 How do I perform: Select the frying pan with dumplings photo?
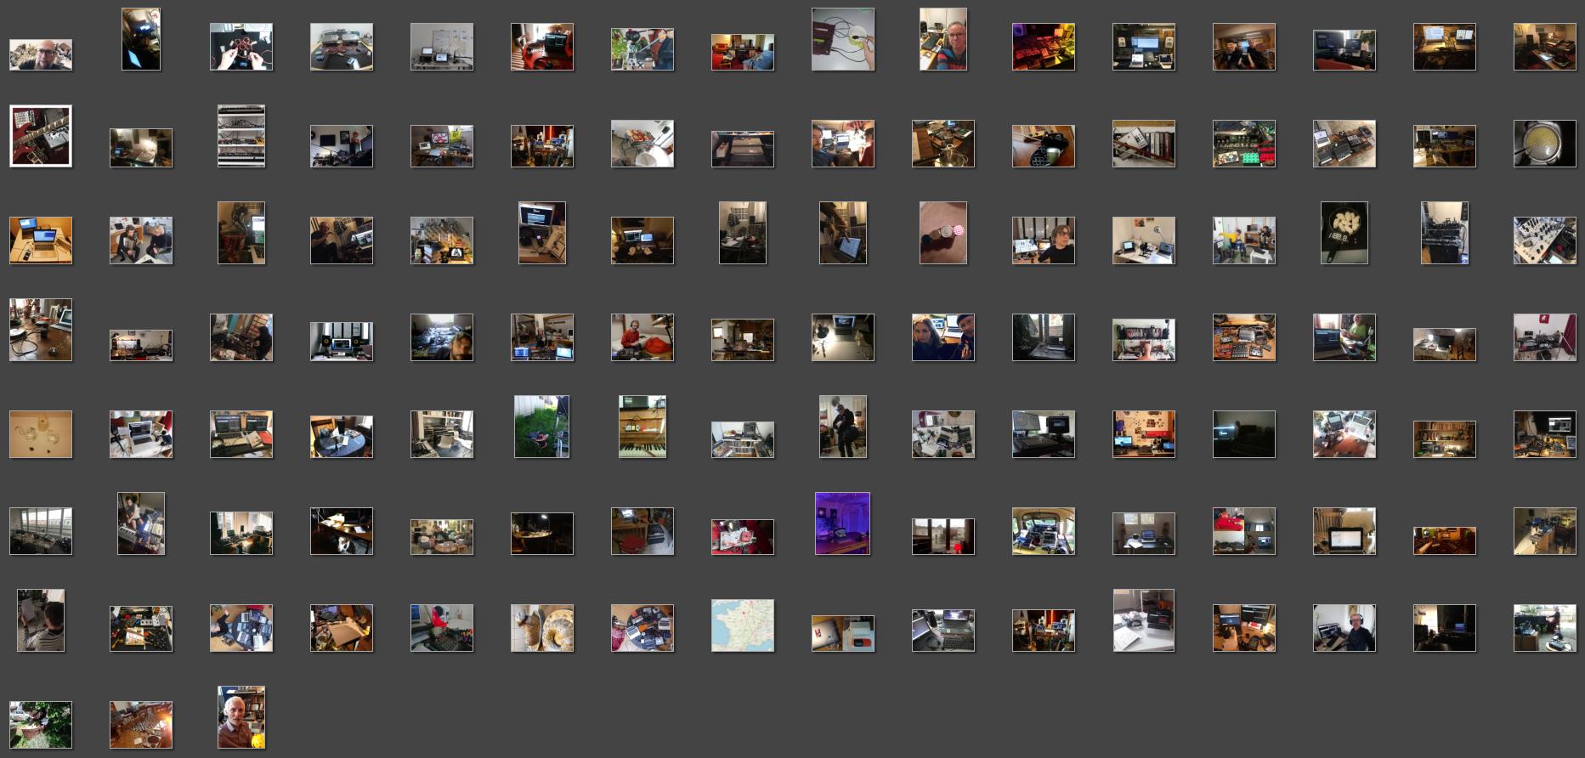pyautogui.click(x=1344, y=233)
